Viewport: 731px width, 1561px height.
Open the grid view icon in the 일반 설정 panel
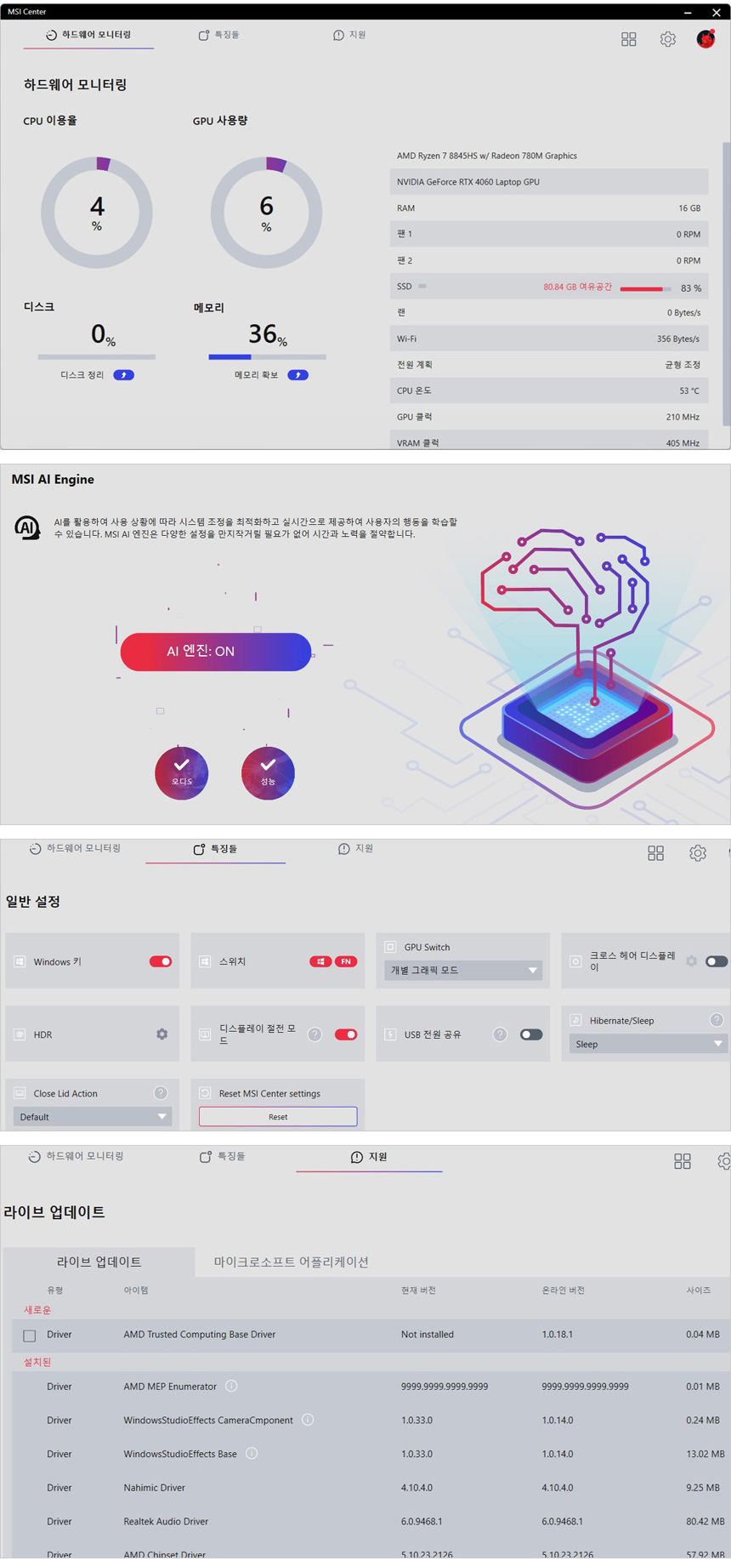coord(655,853)
